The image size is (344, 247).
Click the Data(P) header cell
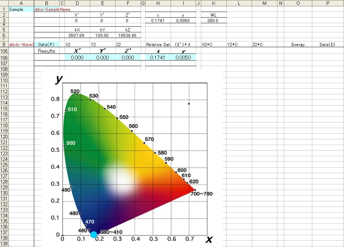[x=47, y=45]
